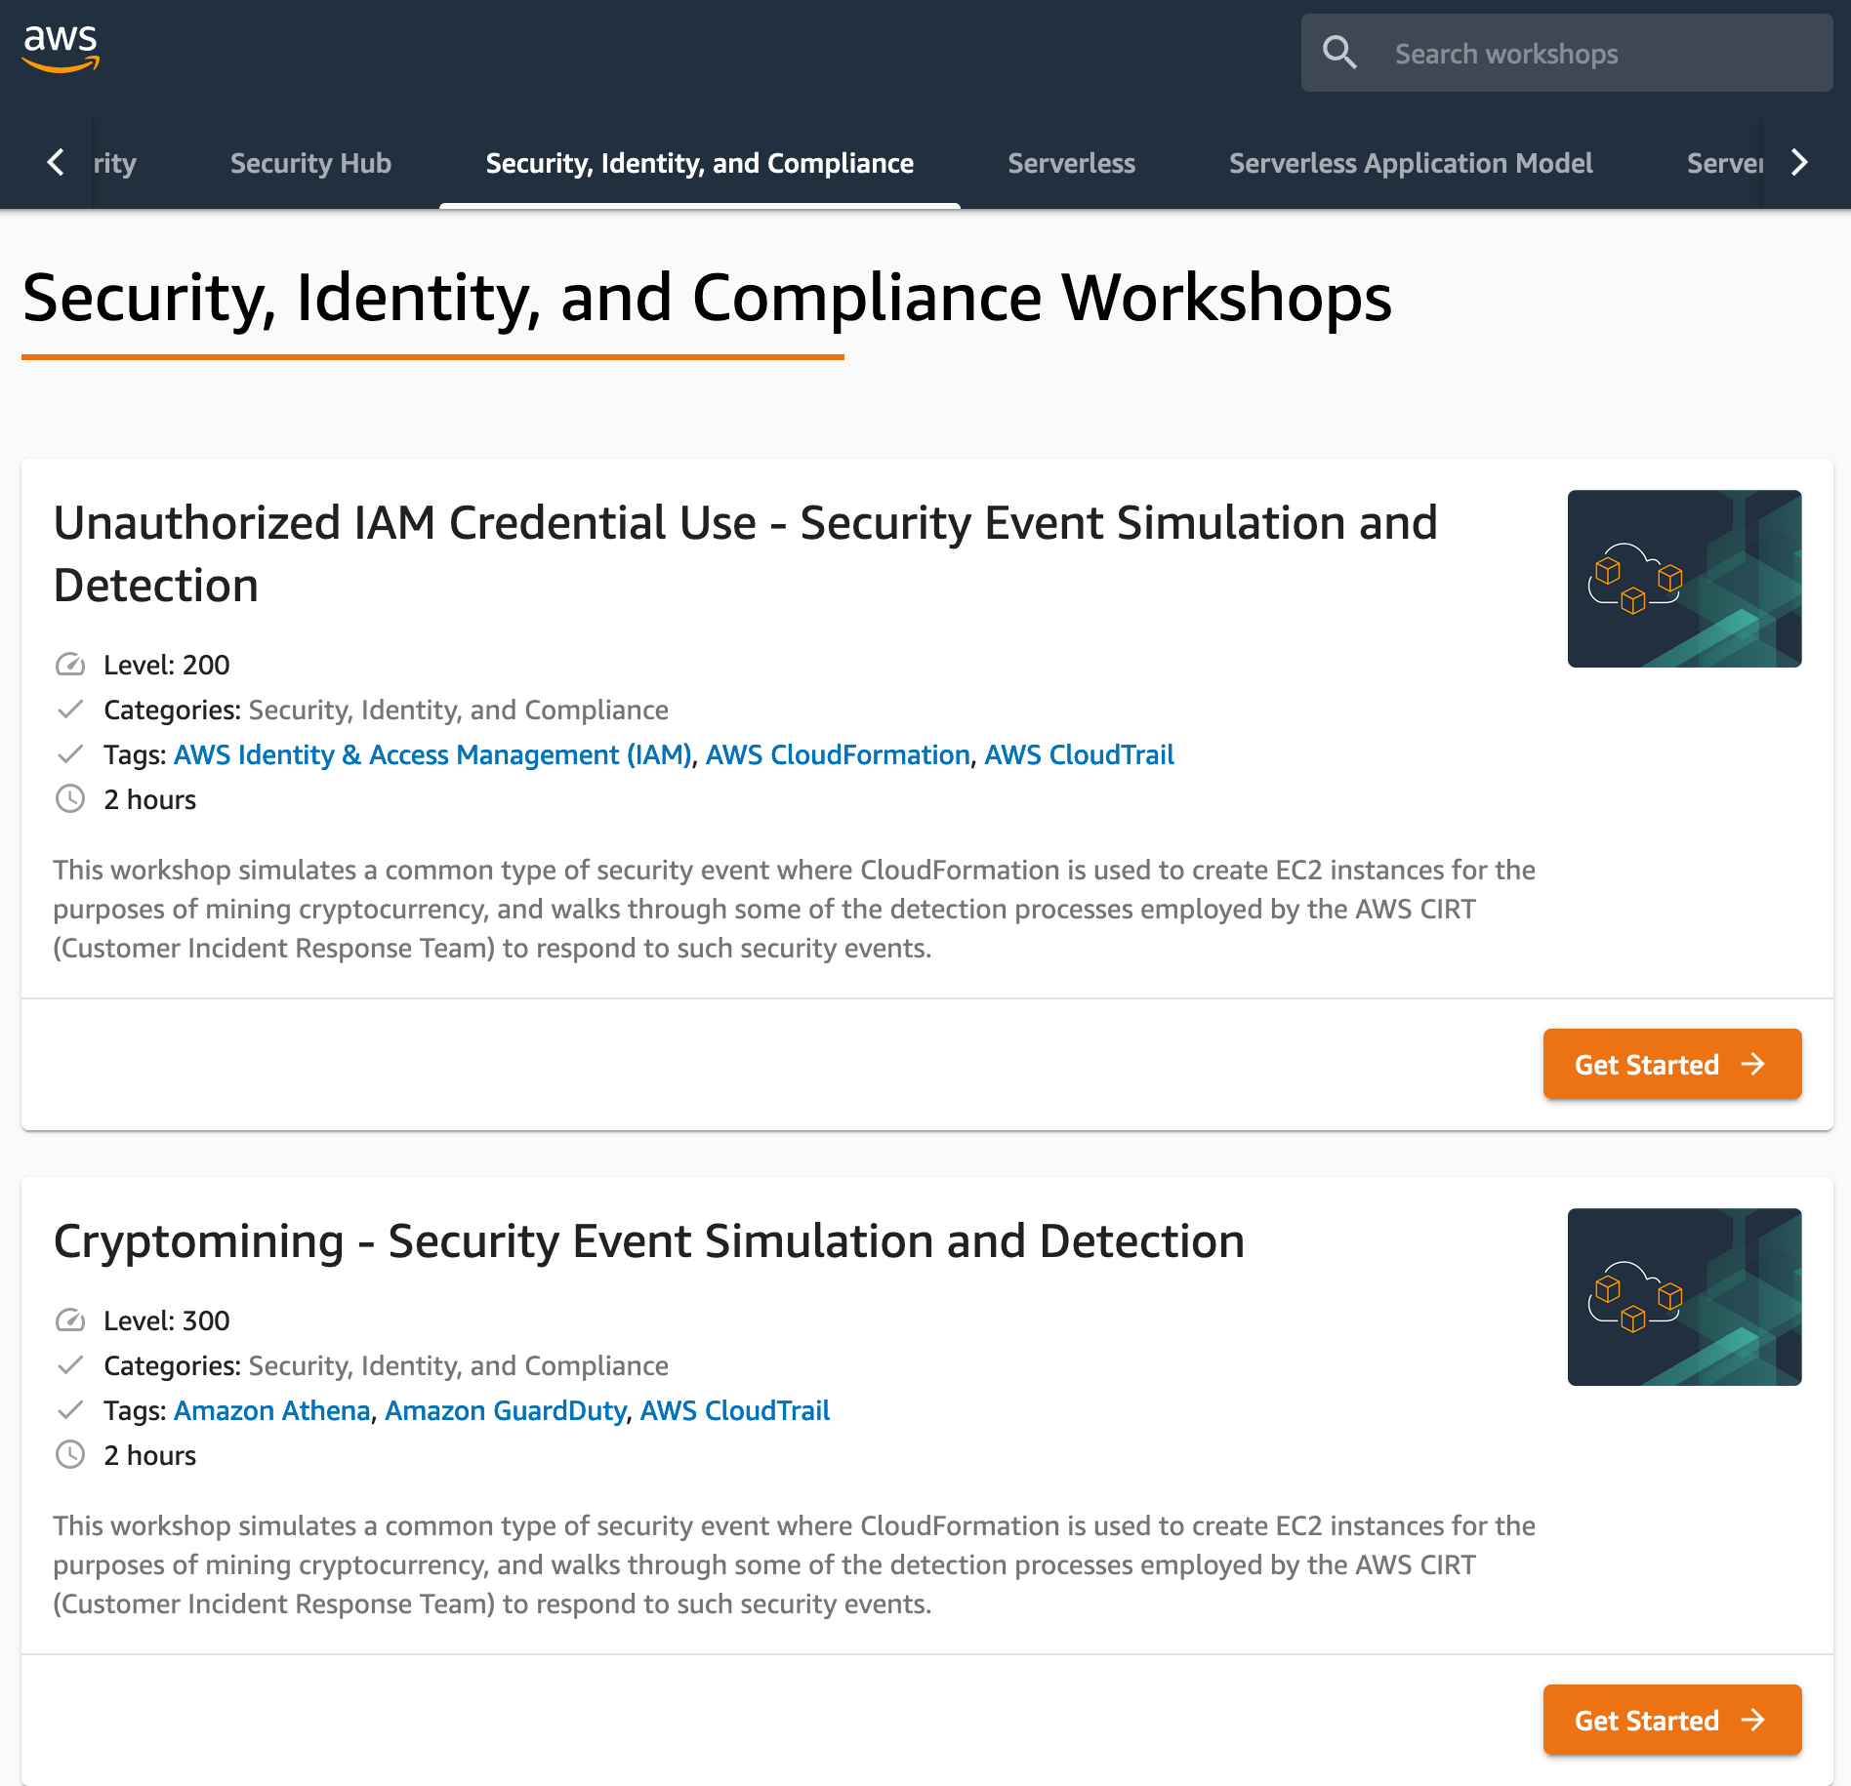1851x1786 pixels.
Task: Click clock icon in Cryptomining card
Action: pos(70,1455)
